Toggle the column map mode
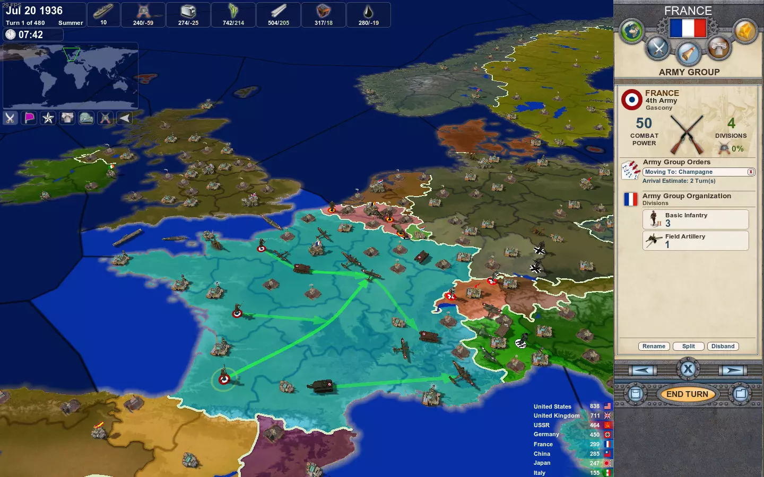The image size is (764, 477). point(67,118)
